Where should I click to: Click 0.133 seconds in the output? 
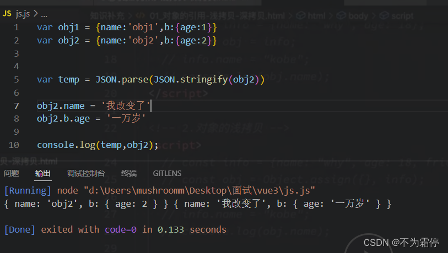tap(192, 229)
